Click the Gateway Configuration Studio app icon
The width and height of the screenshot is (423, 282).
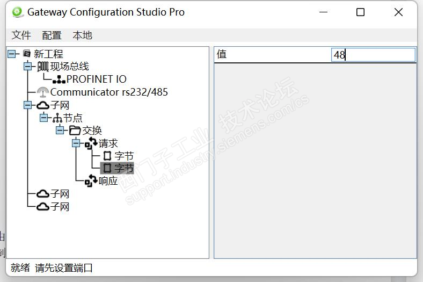click(x=18, y=12)
